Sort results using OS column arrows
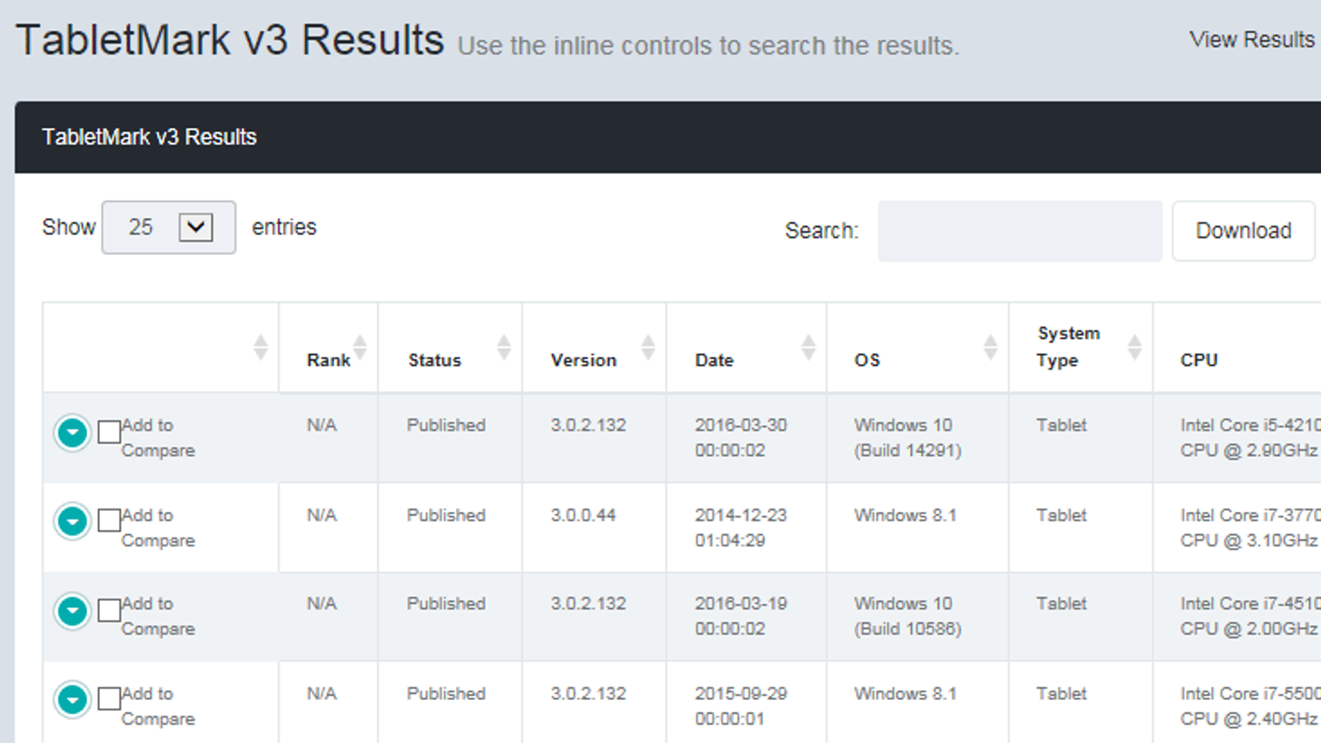Screen dimensions: 1321x743 tap(990, 348)
